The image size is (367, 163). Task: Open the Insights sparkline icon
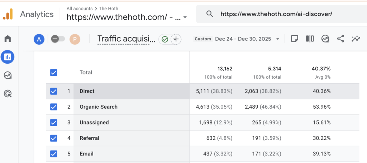[x=356, y=39]
